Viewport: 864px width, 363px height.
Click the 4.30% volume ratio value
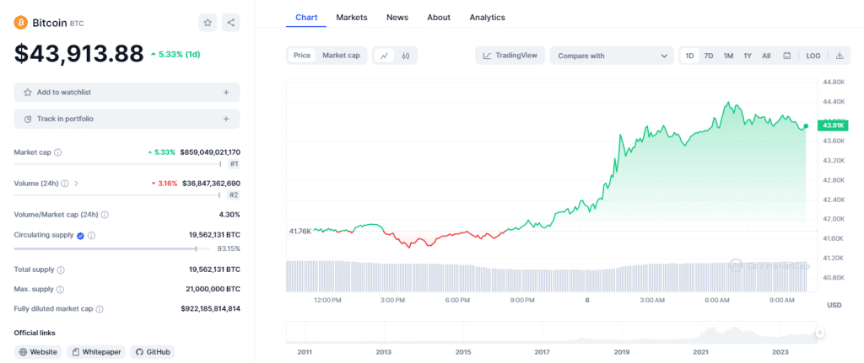(229, 215)
